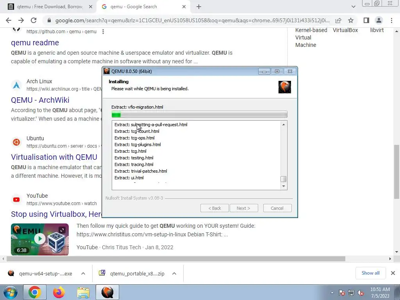
Task: Click the site lock icon in address bar
Action: (49, 20)
